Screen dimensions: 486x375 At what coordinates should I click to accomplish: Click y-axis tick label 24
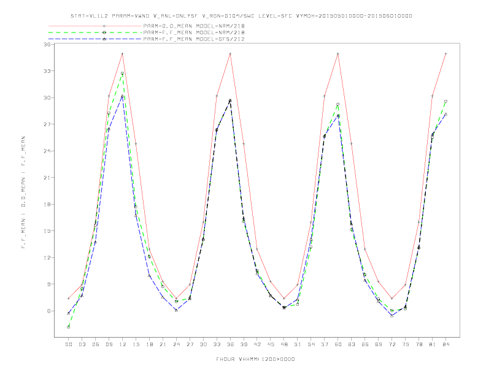point(47,151)
